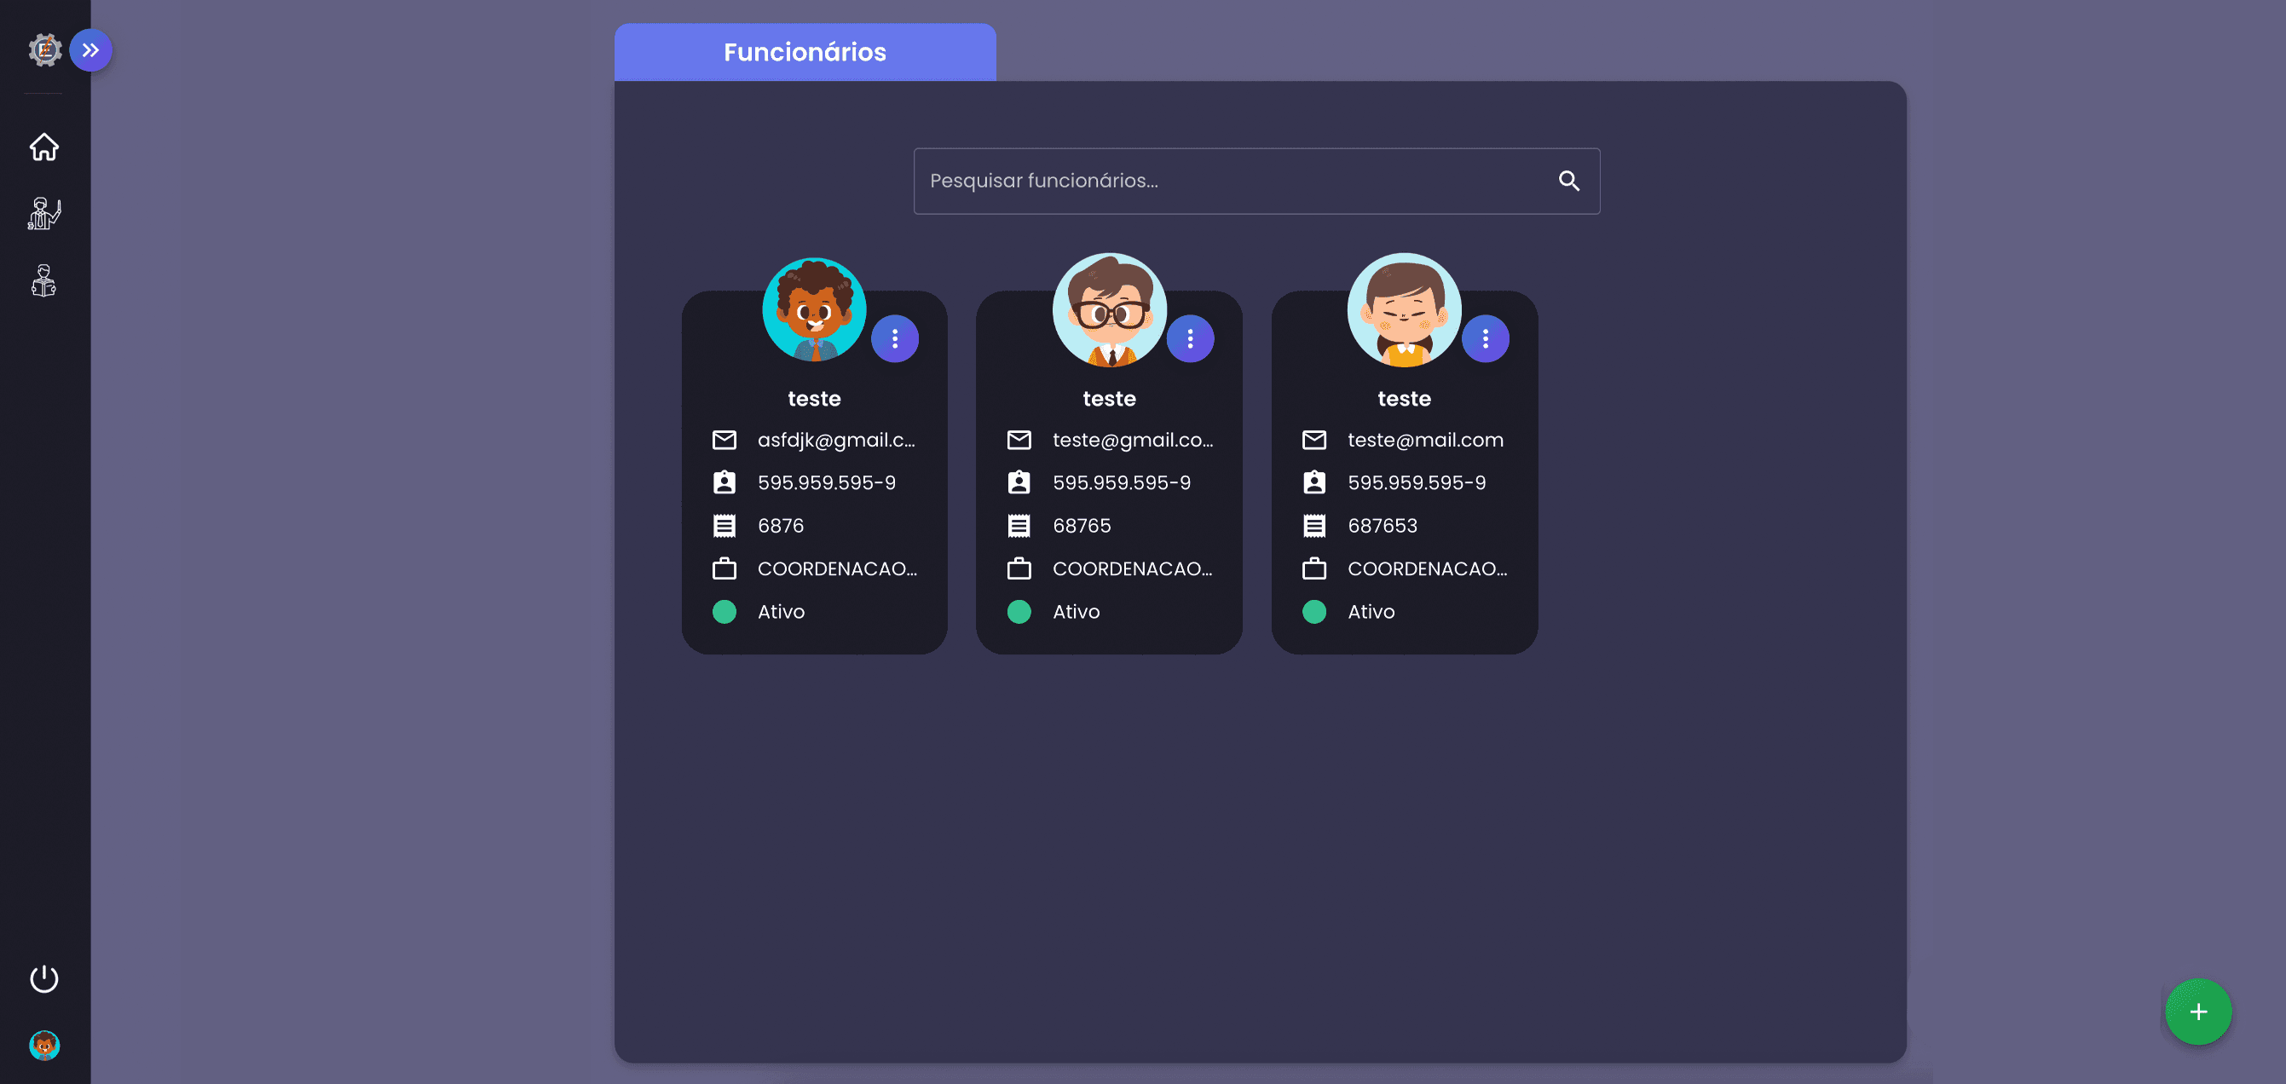This screenshot has width=2286, height=1084.
Task: Open options menu for teste@mail.com employee
Action: tap(1485, 339)
